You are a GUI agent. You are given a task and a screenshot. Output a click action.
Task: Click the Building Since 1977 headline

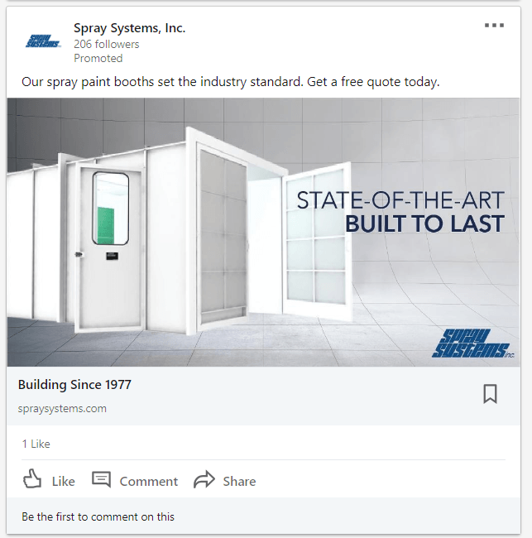pos(74,385)
